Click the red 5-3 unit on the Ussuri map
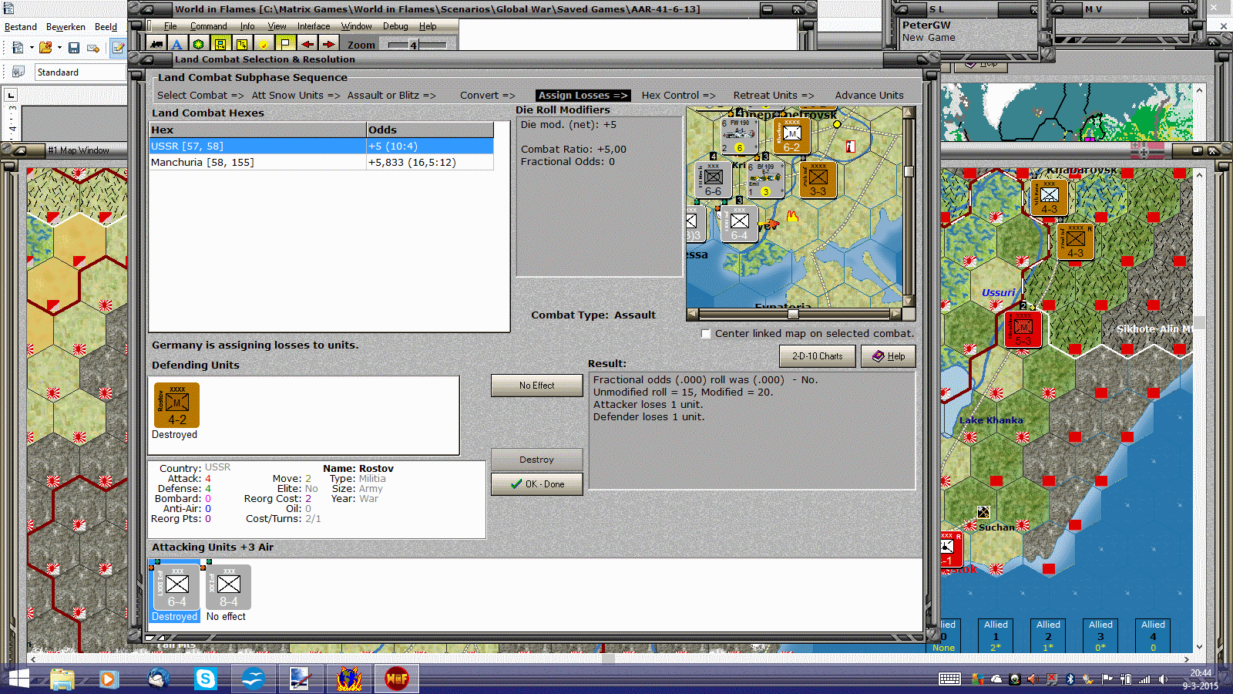This screenshot has width=1233, height=694. tap(1023, 329)
